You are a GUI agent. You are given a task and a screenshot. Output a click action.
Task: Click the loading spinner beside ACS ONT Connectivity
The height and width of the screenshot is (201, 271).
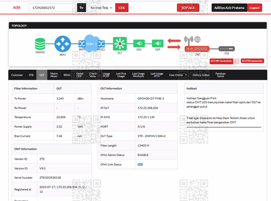point(236,61)
